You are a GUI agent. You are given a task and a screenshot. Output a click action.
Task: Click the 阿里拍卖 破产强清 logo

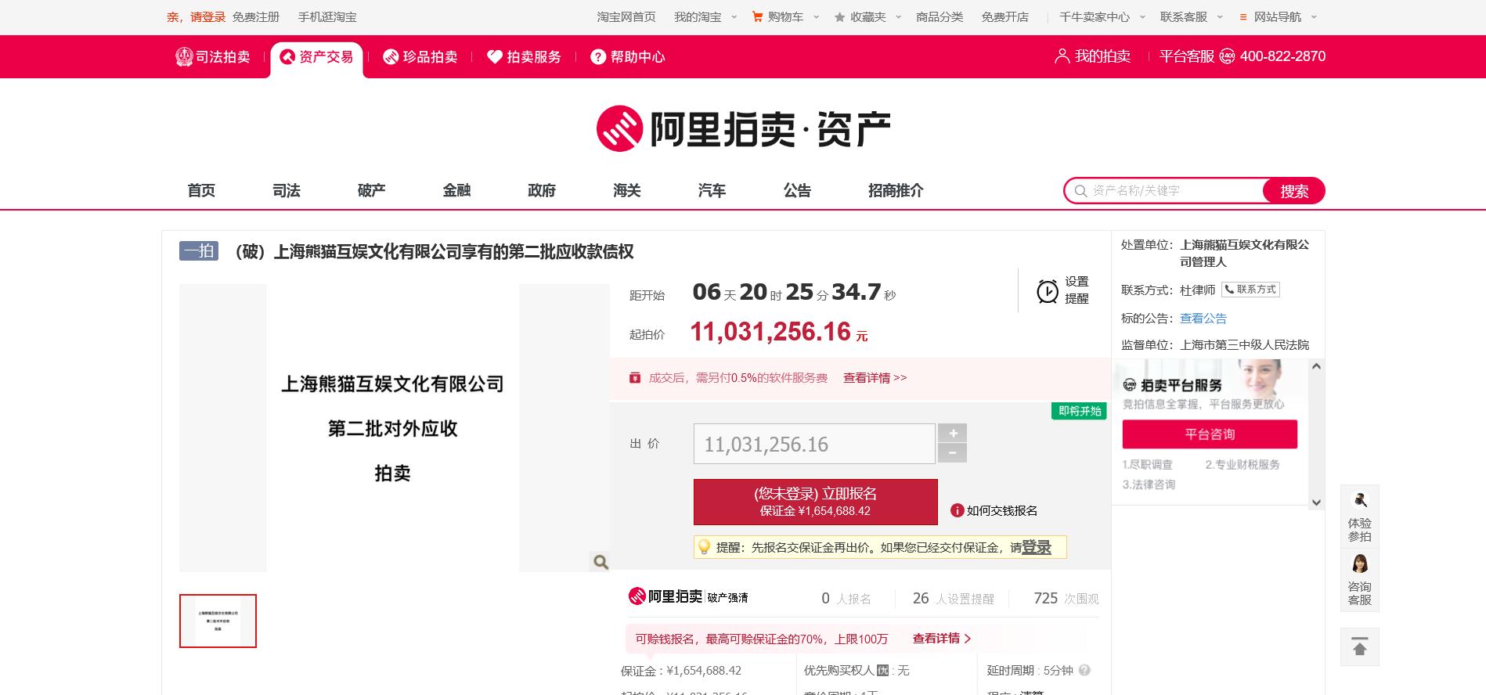688,596
